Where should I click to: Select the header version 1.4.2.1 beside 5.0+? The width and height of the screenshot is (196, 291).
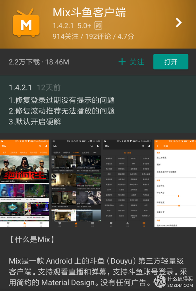coord(63,25)
